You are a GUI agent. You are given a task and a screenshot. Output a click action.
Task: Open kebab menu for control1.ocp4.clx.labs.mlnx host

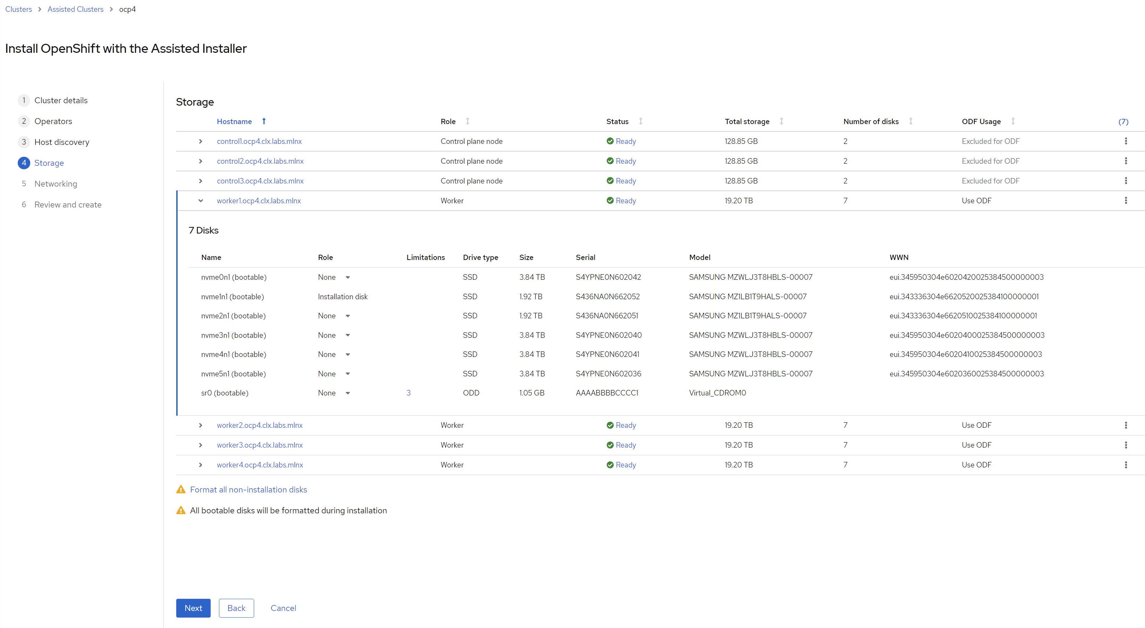coord(1126,141)
